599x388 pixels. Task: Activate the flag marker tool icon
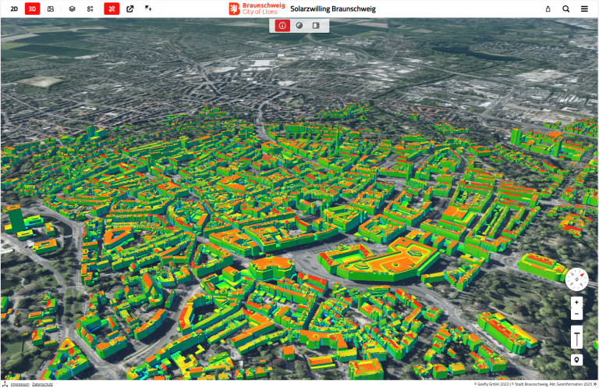click(x=148, y=9)
